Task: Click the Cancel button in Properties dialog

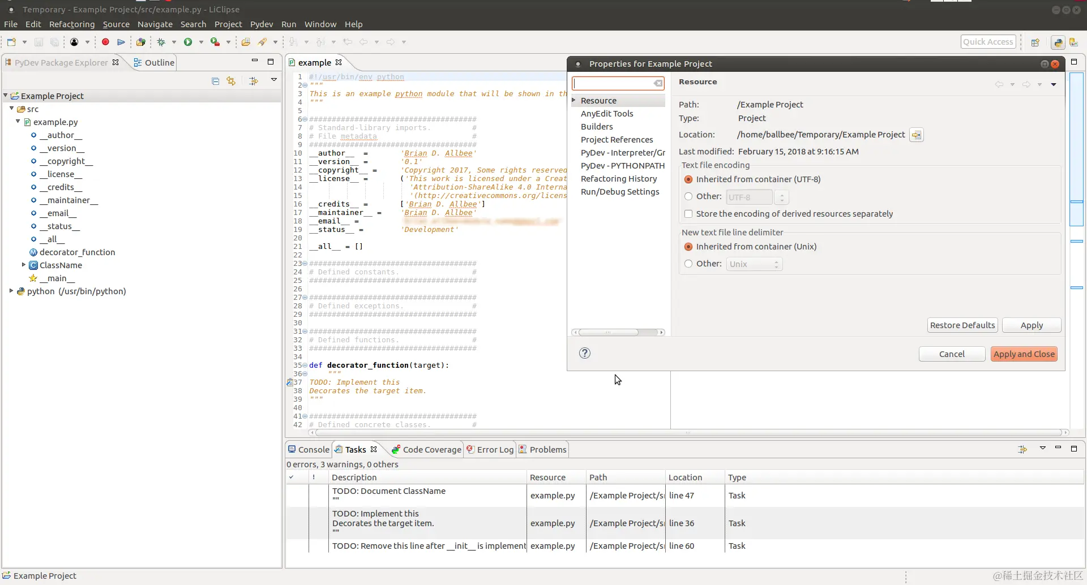Action: tap(952, 354)
